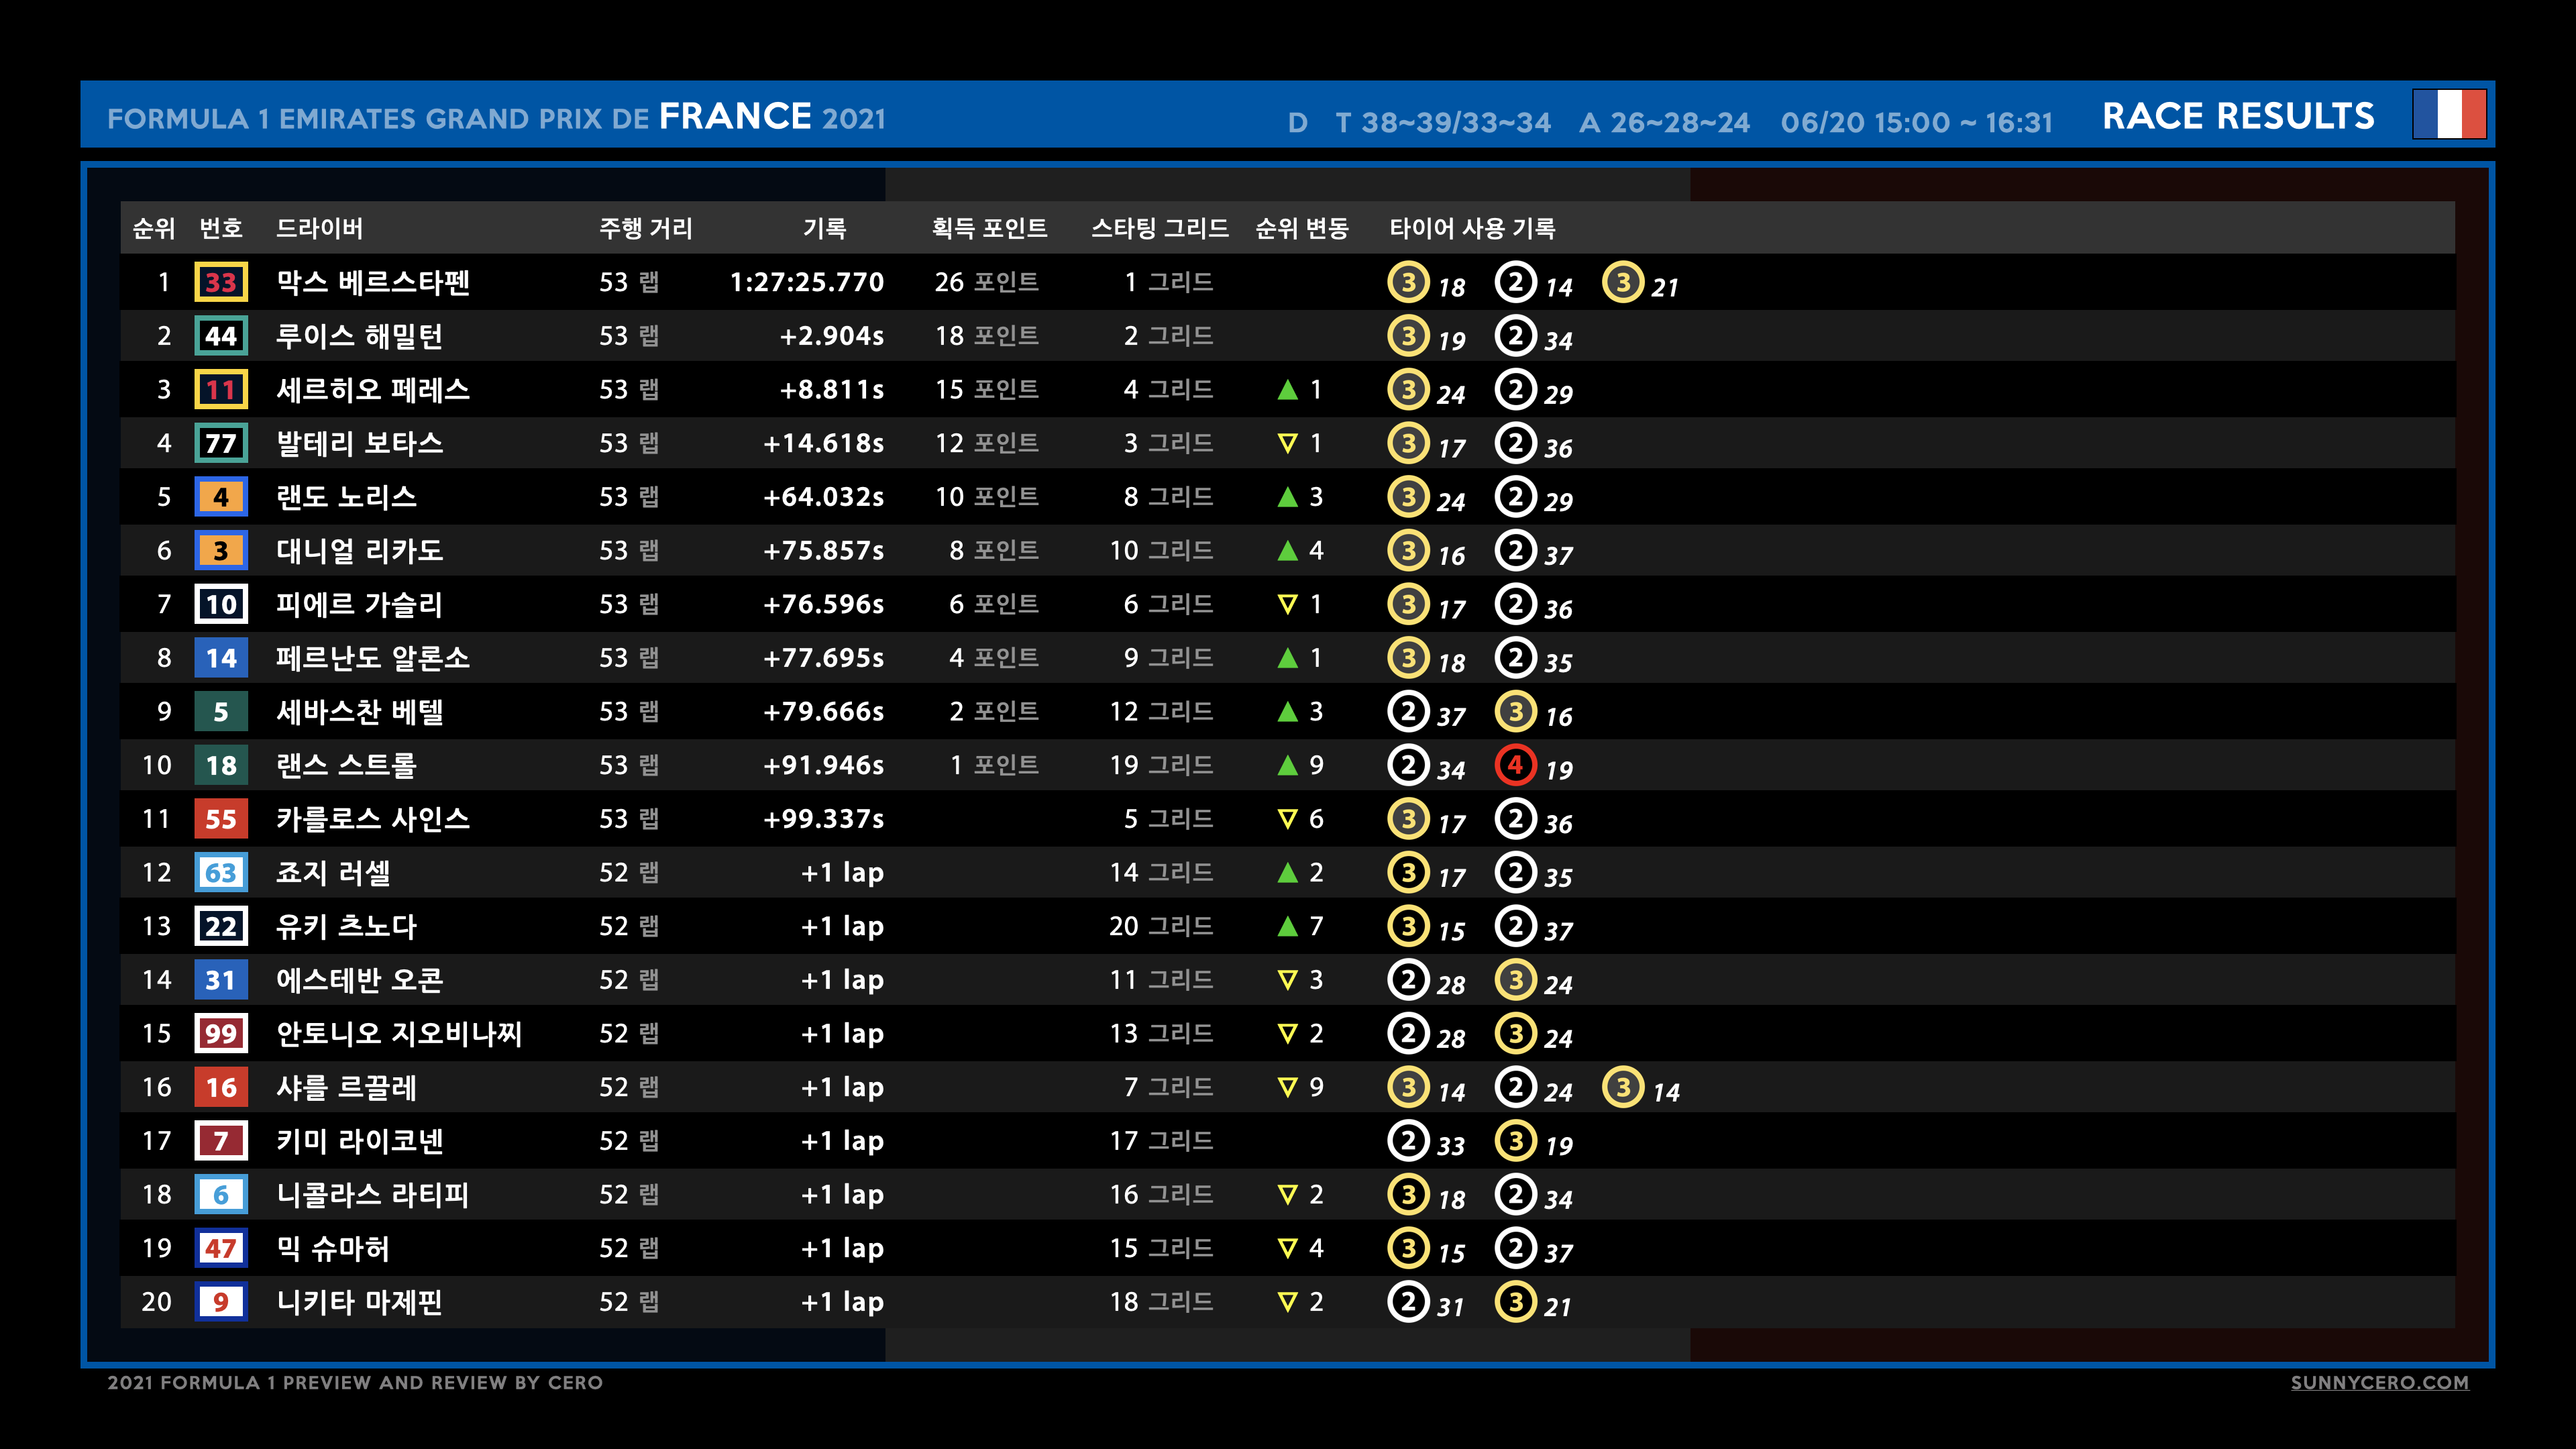Click the gap +2.904s

tap(832, 336)
